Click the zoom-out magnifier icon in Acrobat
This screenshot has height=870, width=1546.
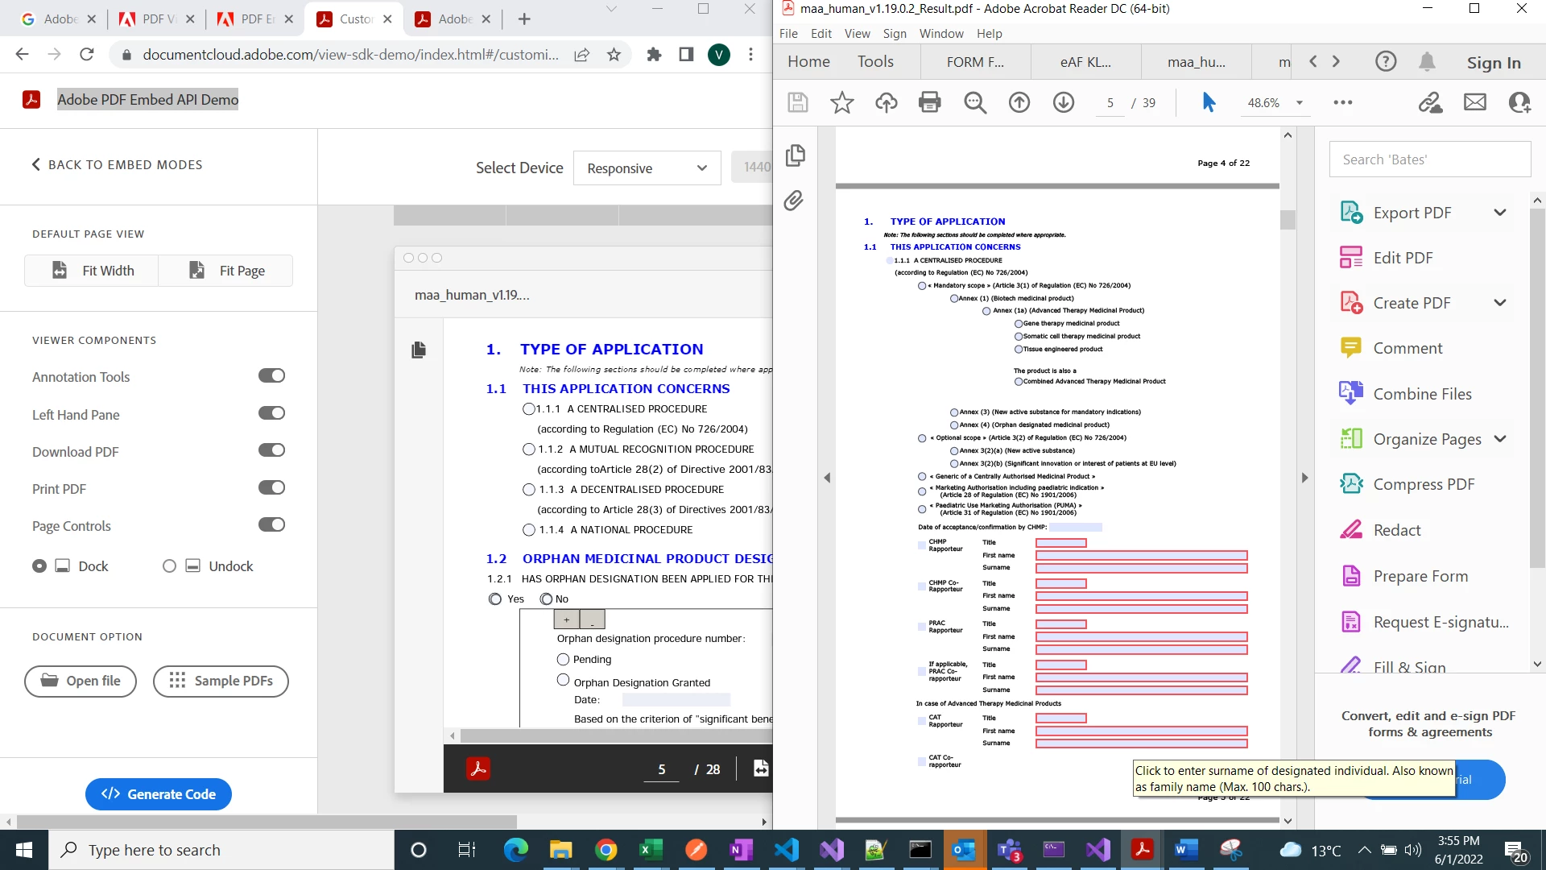[974, 102]
